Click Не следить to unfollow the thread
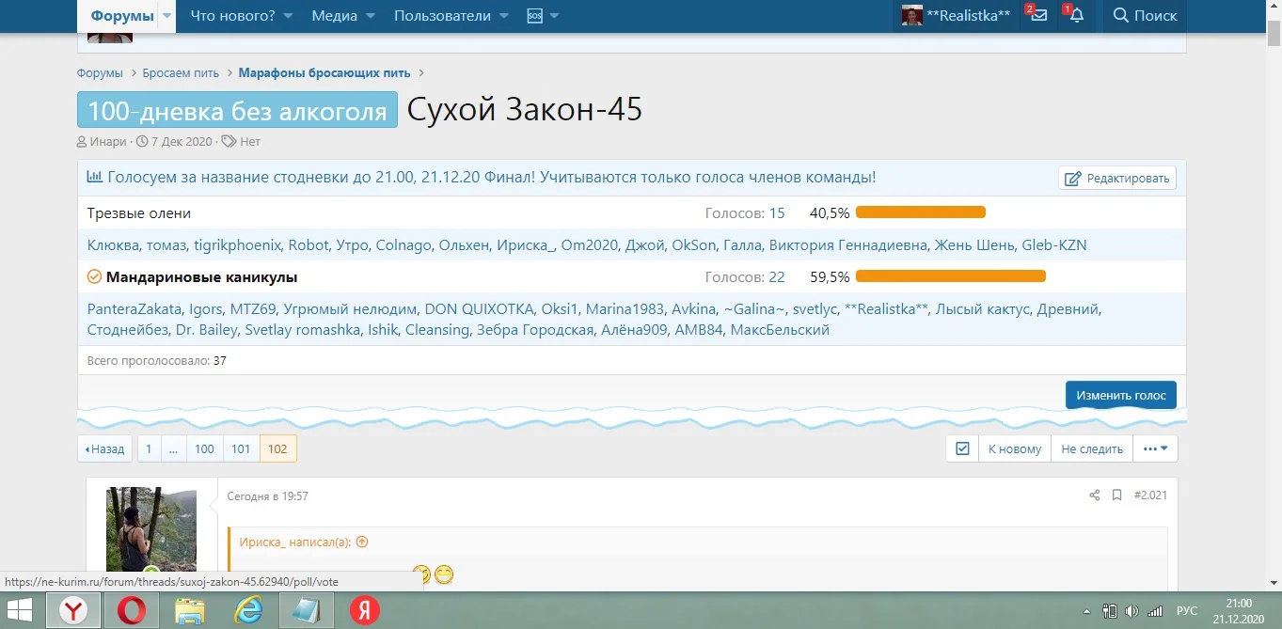 pyautogui.click(x=1091, y=448)
